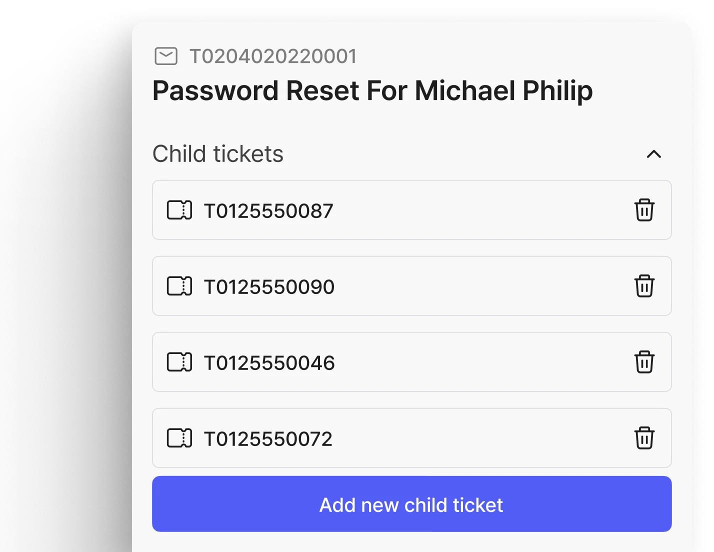Screen dimensions: 714x552
Task: Click ticket icon next to T0125550046
Action: coord(179,362)
